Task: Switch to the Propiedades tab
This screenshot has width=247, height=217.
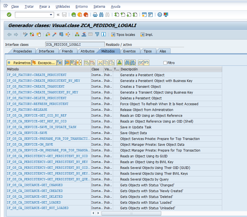Action: 23,51
